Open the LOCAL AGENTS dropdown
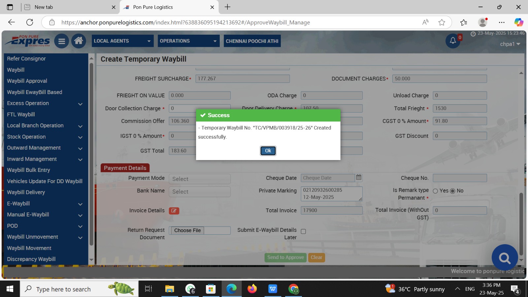Image resolution: width=528 pixels, height=297 pixels. 122,41
